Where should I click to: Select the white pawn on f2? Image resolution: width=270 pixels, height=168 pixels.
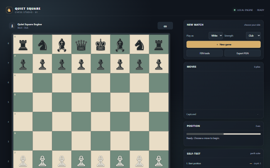(x=120, y=161)
